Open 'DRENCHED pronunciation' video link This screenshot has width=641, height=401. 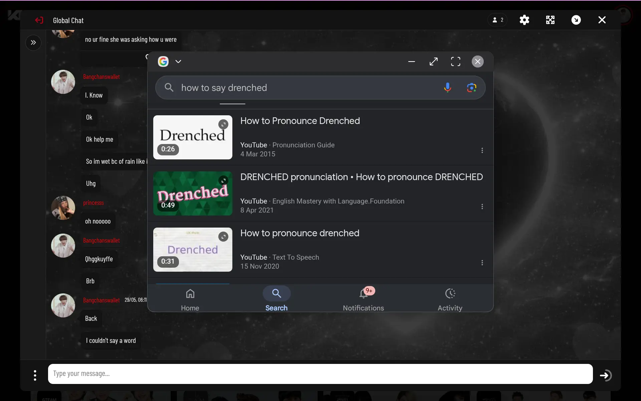(362, 177)
